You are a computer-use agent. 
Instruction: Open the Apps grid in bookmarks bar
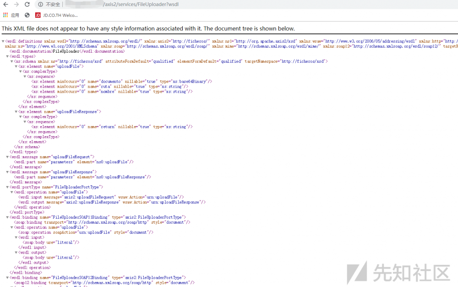pyautogui.click(x=5, y=15)
